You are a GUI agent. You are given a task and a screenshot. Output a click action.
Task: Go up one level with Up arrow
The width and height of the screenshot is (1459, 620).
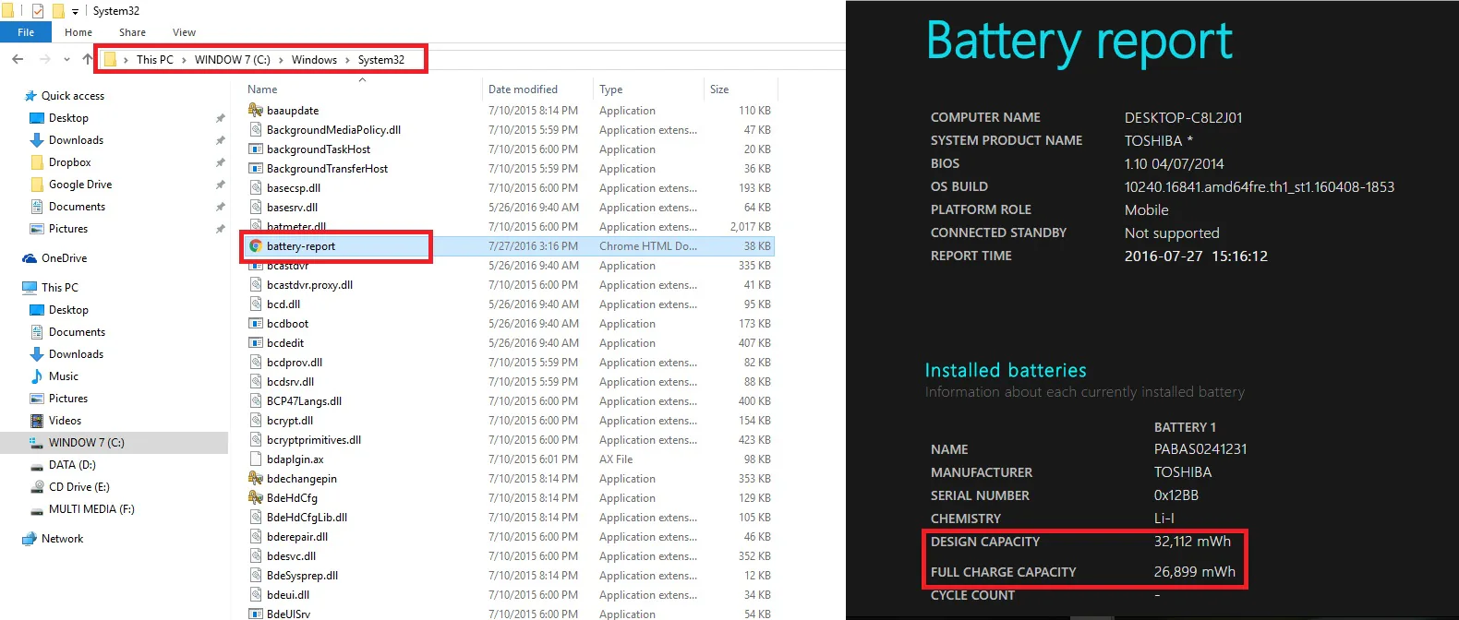click(x=88, y=59)
